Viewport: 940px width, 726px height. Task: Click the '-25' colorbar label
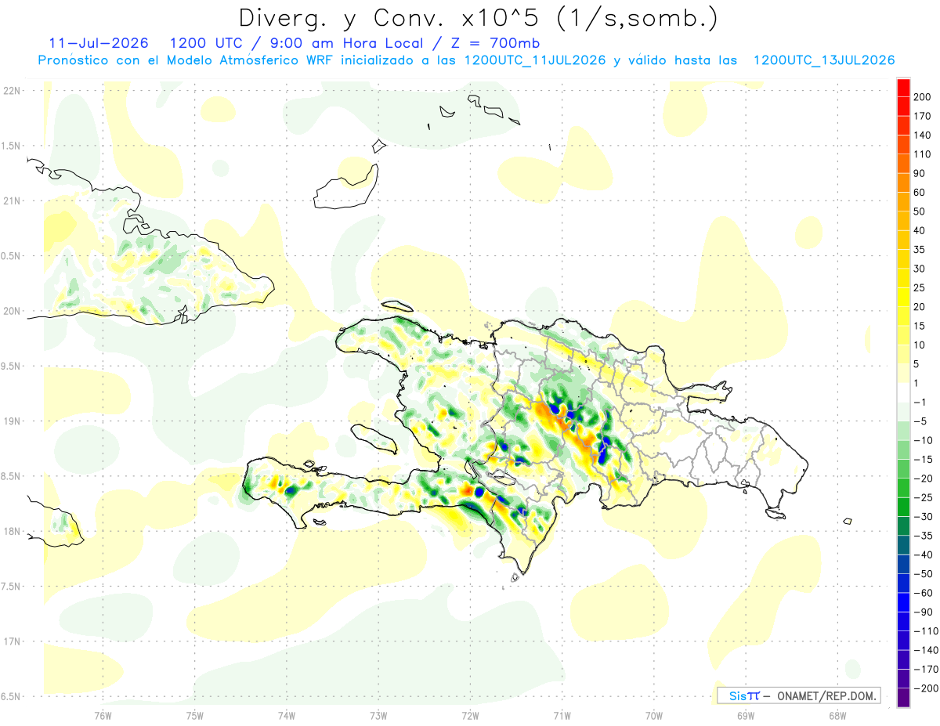[x=923, y=497]
